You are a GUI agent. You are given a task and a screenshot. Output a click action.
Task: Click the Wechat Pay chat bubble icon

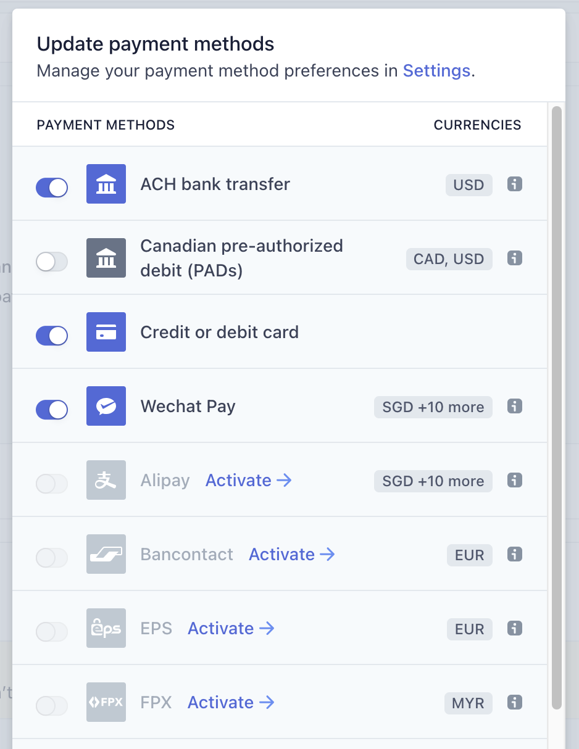pyautogui.click(x=106, y=406)
